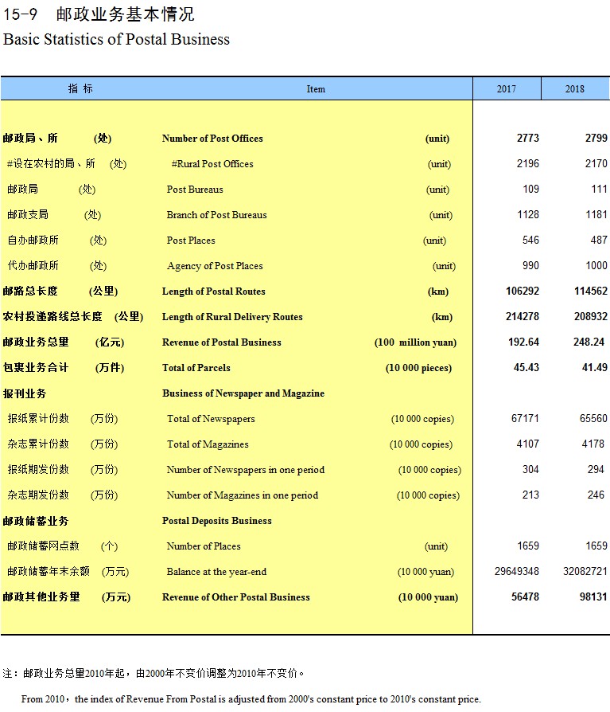Select the '指 标' column header
Image resolution: width=610 pixels, height=712 pixels.
coord(81,88)
